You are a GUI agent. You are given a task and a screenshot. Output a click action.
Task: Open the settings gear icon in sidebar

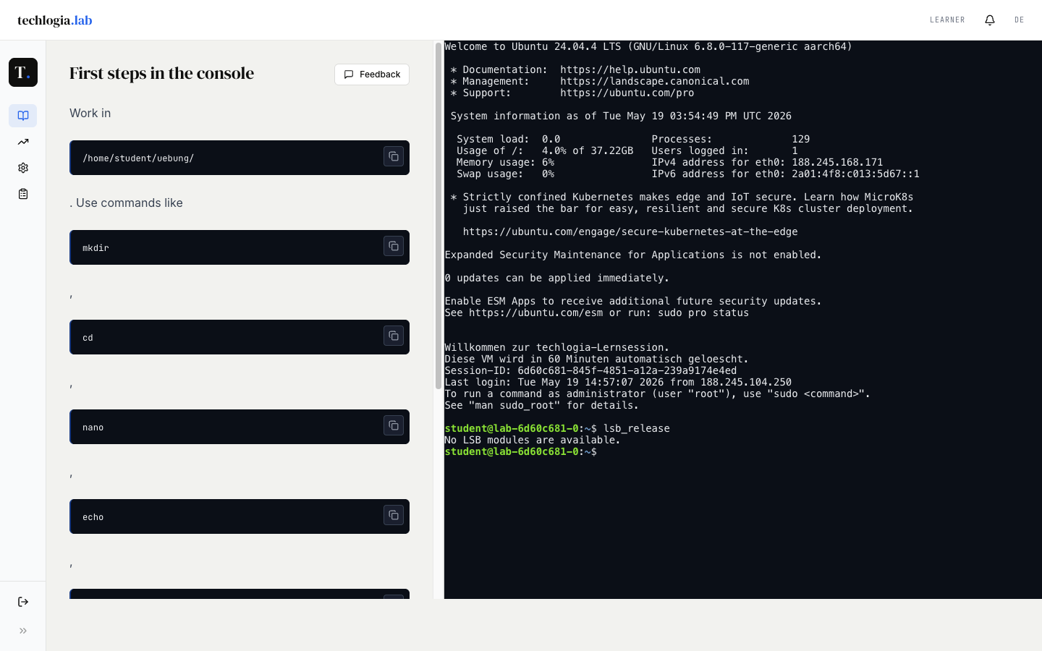point(23,168)
